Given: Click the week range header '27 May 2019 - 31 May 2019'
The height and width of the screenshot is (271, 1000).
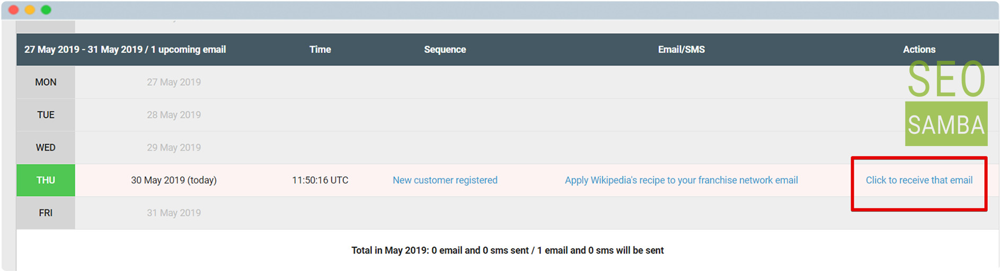Looking at the screenshot, I should (83, 49).
